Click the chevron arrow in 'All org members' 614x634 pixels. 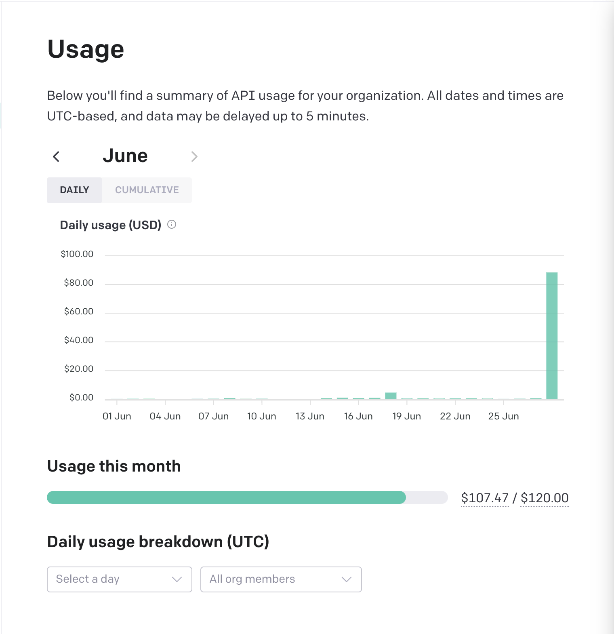click(x=347, y=579)
